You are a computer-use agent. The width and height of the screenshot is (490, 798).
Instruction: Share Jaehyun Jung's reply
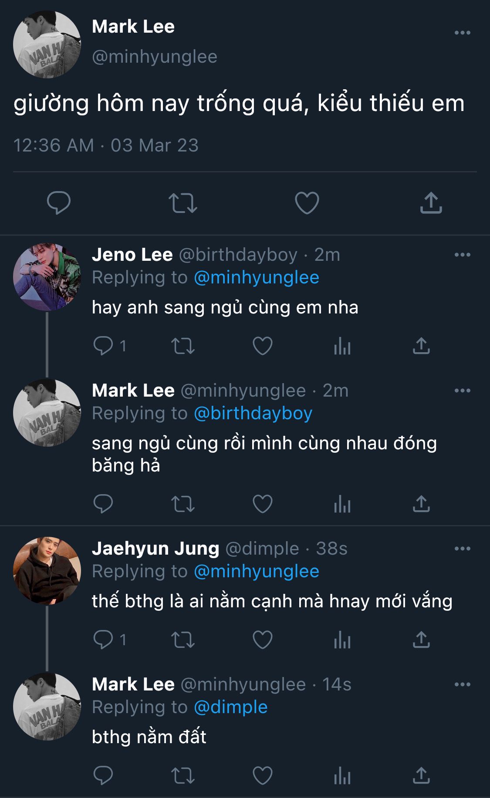(421, 640)
